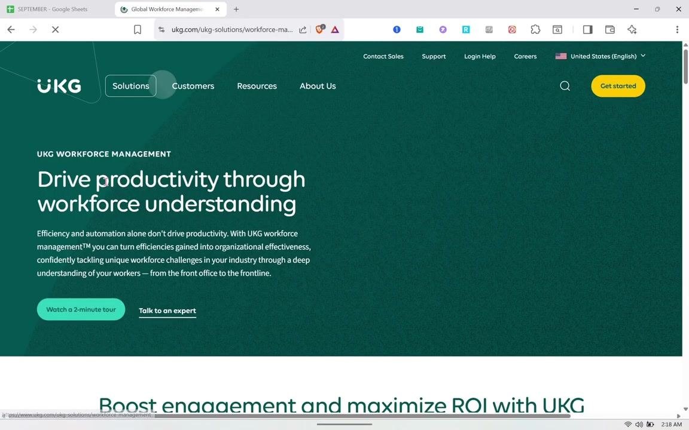Open the red circular arrow extension
Viewport: 689px width, 430px height.
512,29
